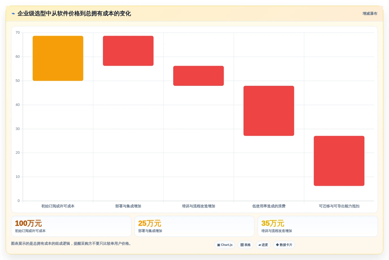Click x-axis label 部署与集成增加

coord(128,206)
